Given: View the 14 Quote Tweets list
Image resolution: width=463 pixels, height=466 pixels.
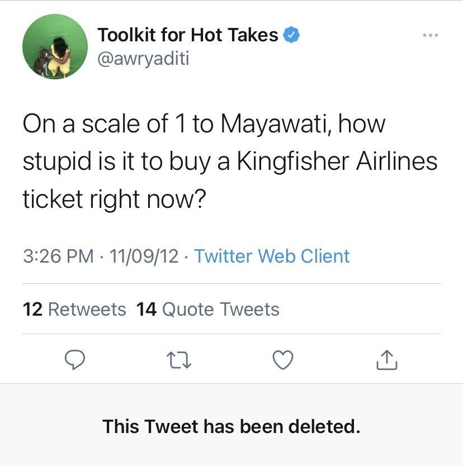Looking at the screenshot, I should tap(207, 309).
